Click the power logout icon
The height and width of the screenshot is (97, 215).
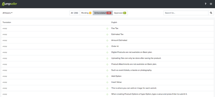(211, 4)
